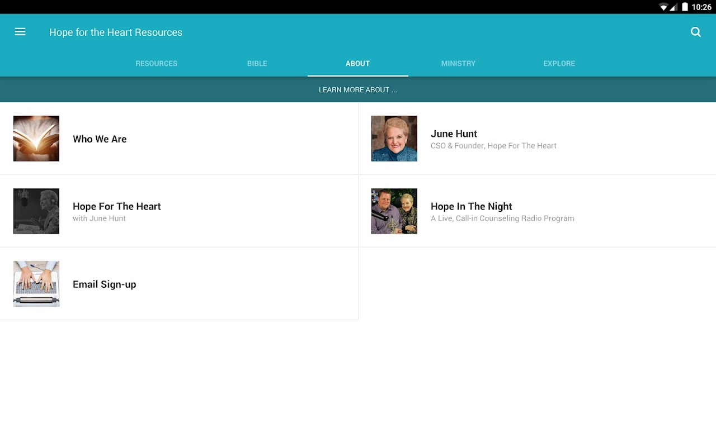Open June Hunt profile entry
The width and height of the screenshot is (716, 447).
537,139
